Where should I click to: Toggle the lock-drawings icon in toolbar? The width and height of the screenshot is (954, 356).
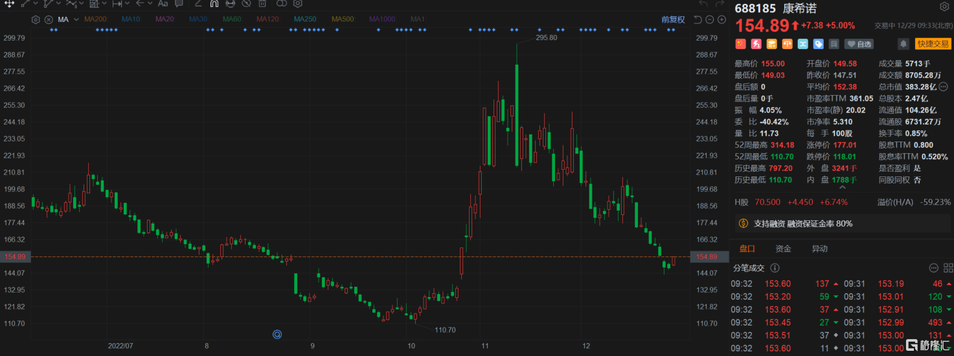click(230, 3)
